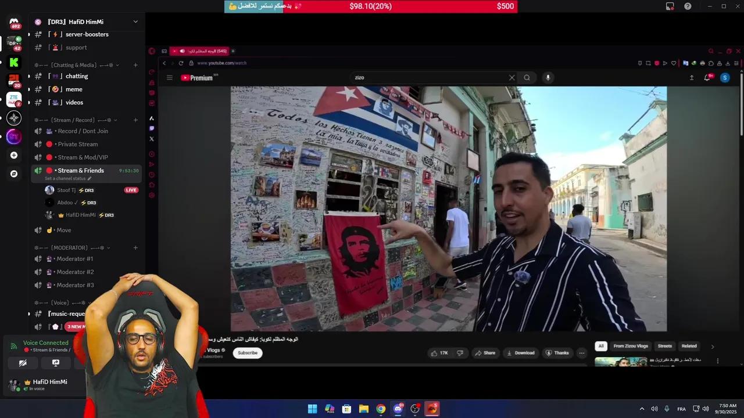Open the server-boosters channel

pyautogui.click(x=86, y=34)
